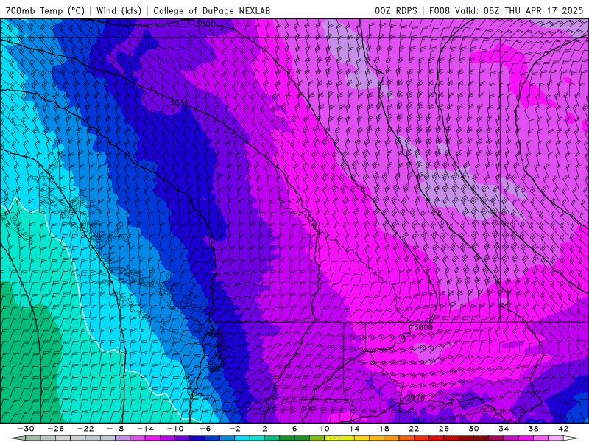589x442 pixels.
Task: Click the 18 colorbar tick label
Action: [384, 429]
